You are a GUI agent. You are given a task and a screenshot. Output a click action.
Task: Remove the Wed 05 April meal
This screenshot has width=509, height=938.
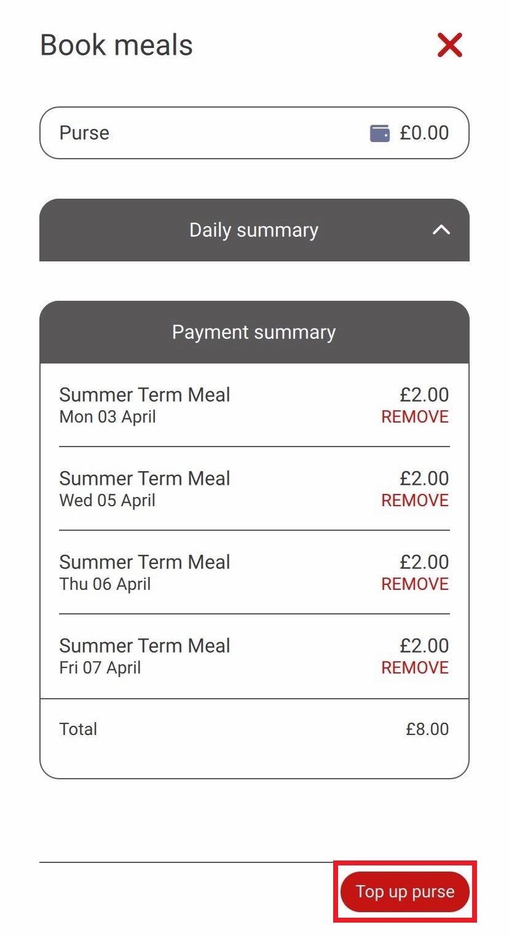415,501
